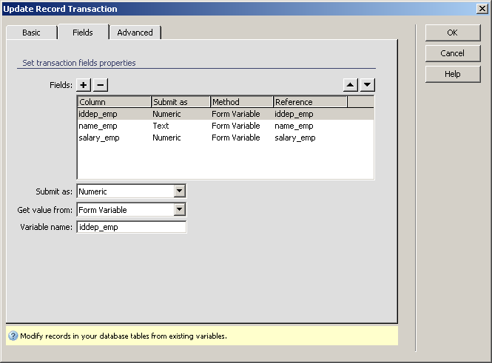Viewport: 492px width, 363px height.
Task: Click the plus icon to add field
Action: (x=84, y=85)
